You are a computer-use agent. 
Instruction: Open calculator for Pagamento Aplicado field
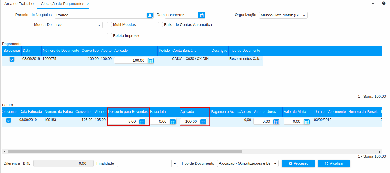[151, 60]
